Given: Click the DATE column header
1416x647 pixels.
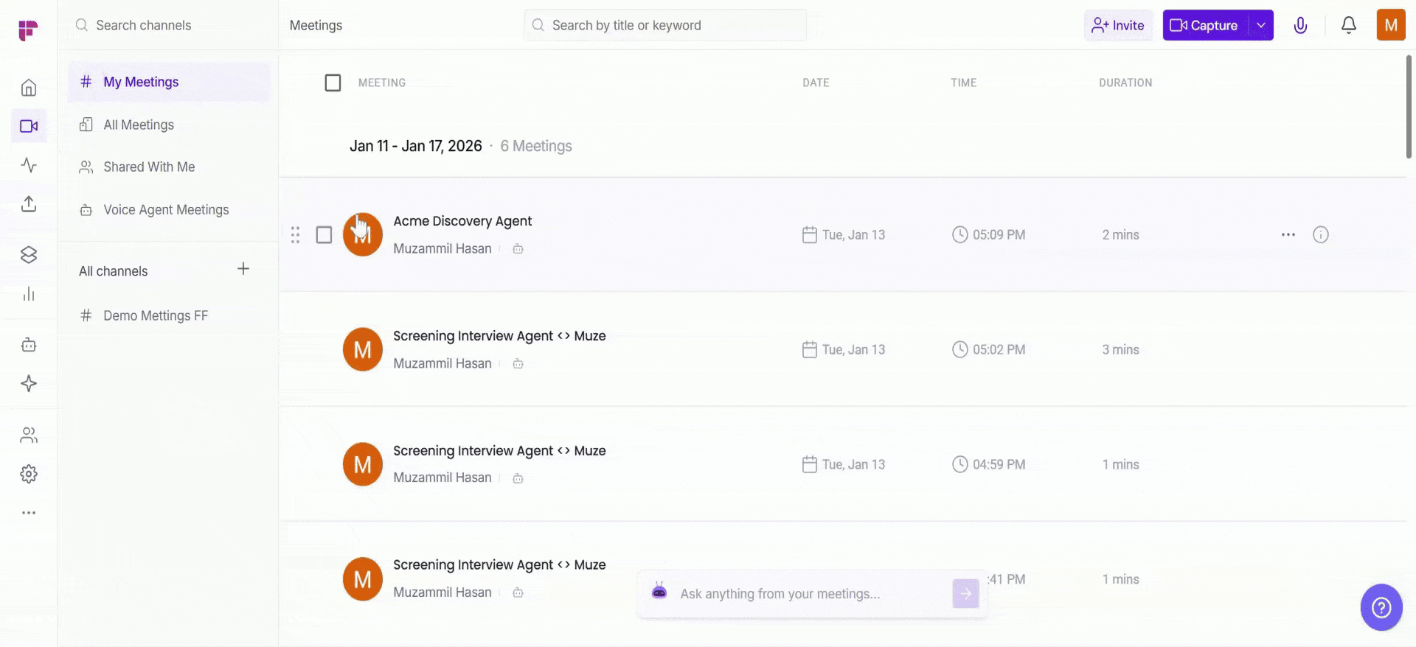Looking at the screenshot, I should click(816, 83).
